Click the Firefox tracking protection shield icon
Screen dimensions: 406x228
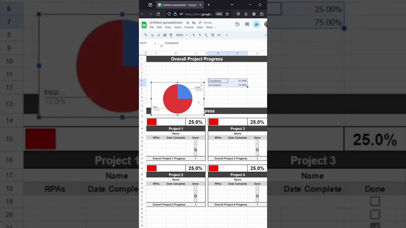169,14
